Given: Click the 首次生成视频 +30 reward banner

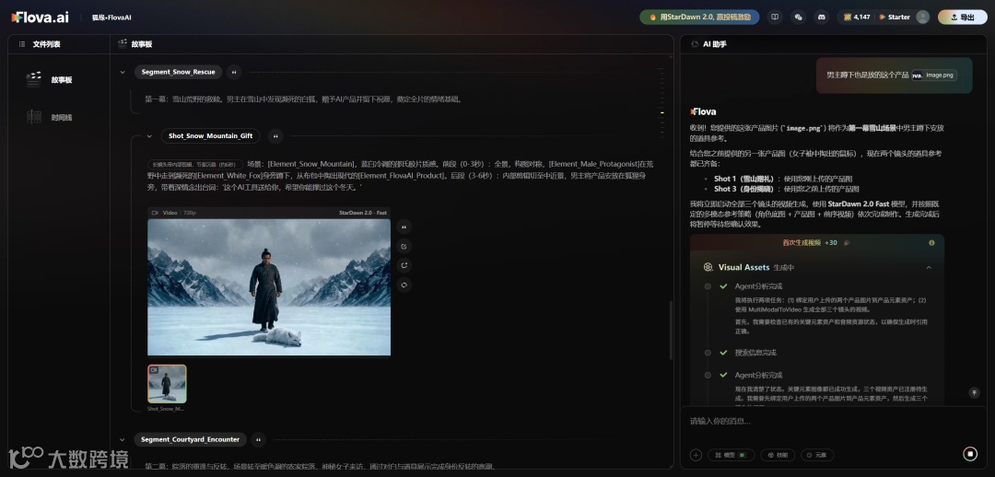Looking at the screenshot, I should point(816,243).
